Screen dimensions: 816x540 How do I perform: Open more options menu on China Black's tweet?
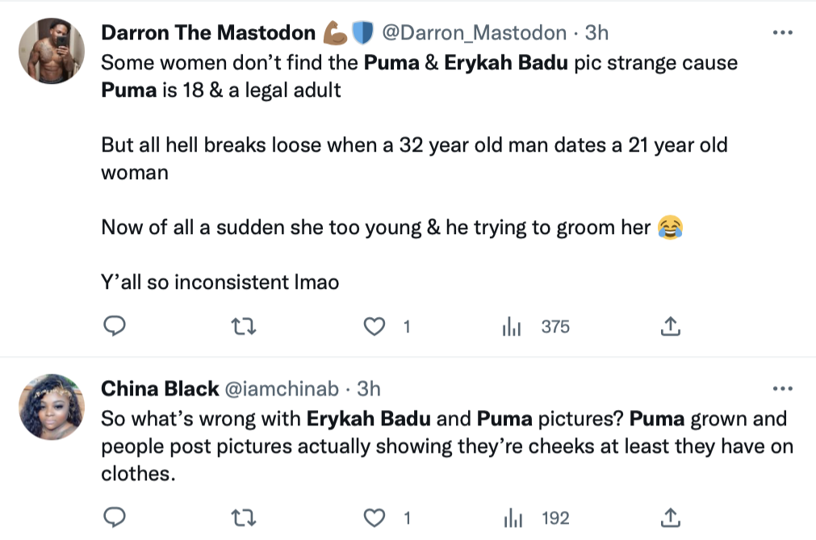782,387
